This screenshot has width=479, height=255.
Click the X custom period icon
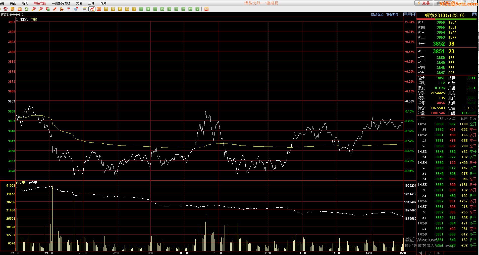click(134, 9)
